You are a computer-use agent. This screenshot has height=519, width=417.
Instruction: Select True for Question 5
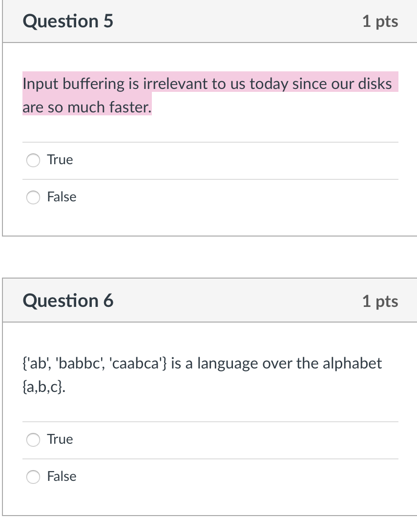click(x=33, y=160)
